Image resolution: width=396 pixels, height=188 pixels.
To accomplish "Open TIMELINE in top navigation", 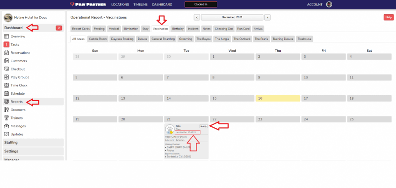I will (x=141, y=4).
